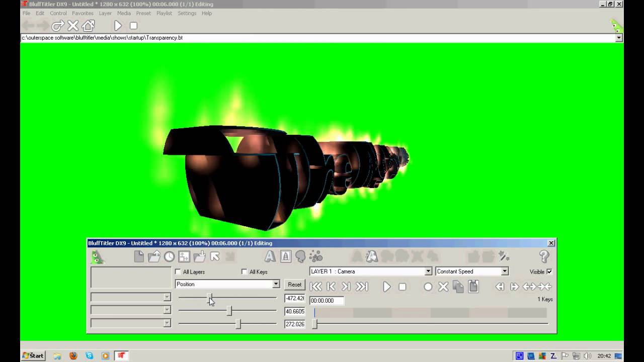Viewport: 644px width, 362px height.
Task: Click the Reset button
Action: tap(295, 285)
